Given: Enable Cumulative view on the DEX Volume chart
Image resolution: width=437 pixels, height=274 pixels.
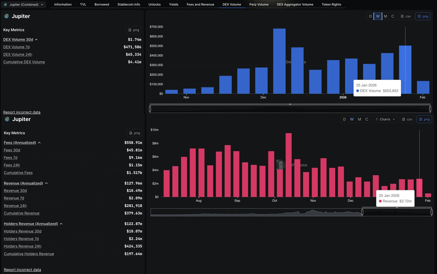Looking at the screenshot, I should 393,16.
